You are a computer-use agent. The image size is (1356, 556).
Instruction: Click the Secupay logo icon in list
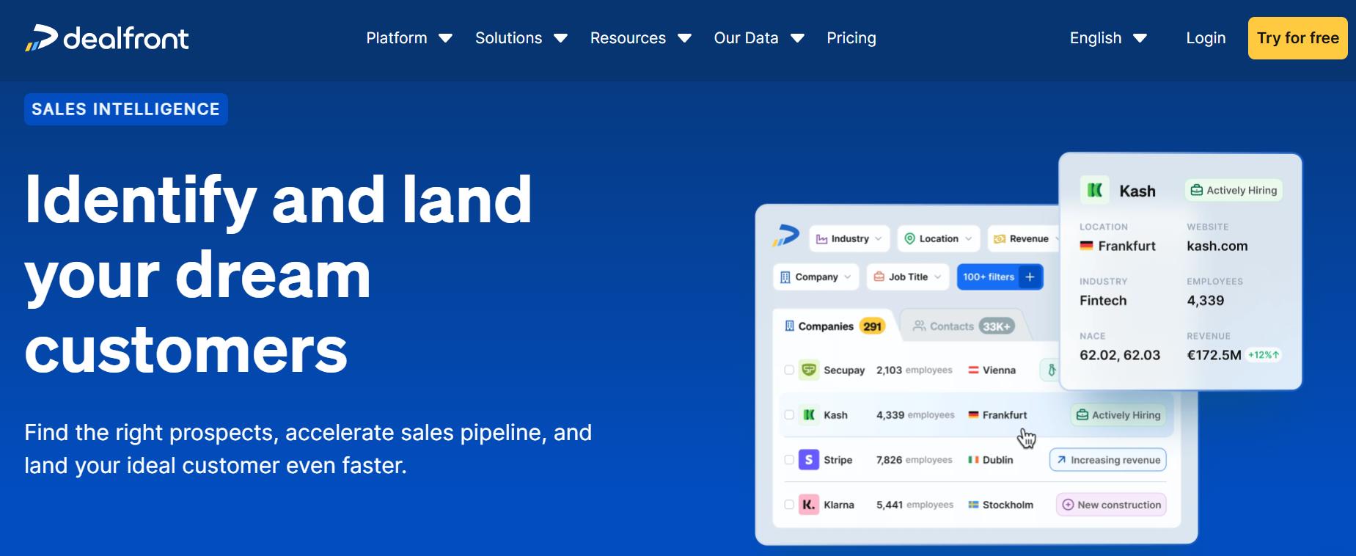(808, 370)
